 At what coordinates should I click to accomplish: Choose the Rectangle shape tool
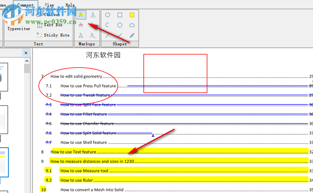[x=120, y=15]
